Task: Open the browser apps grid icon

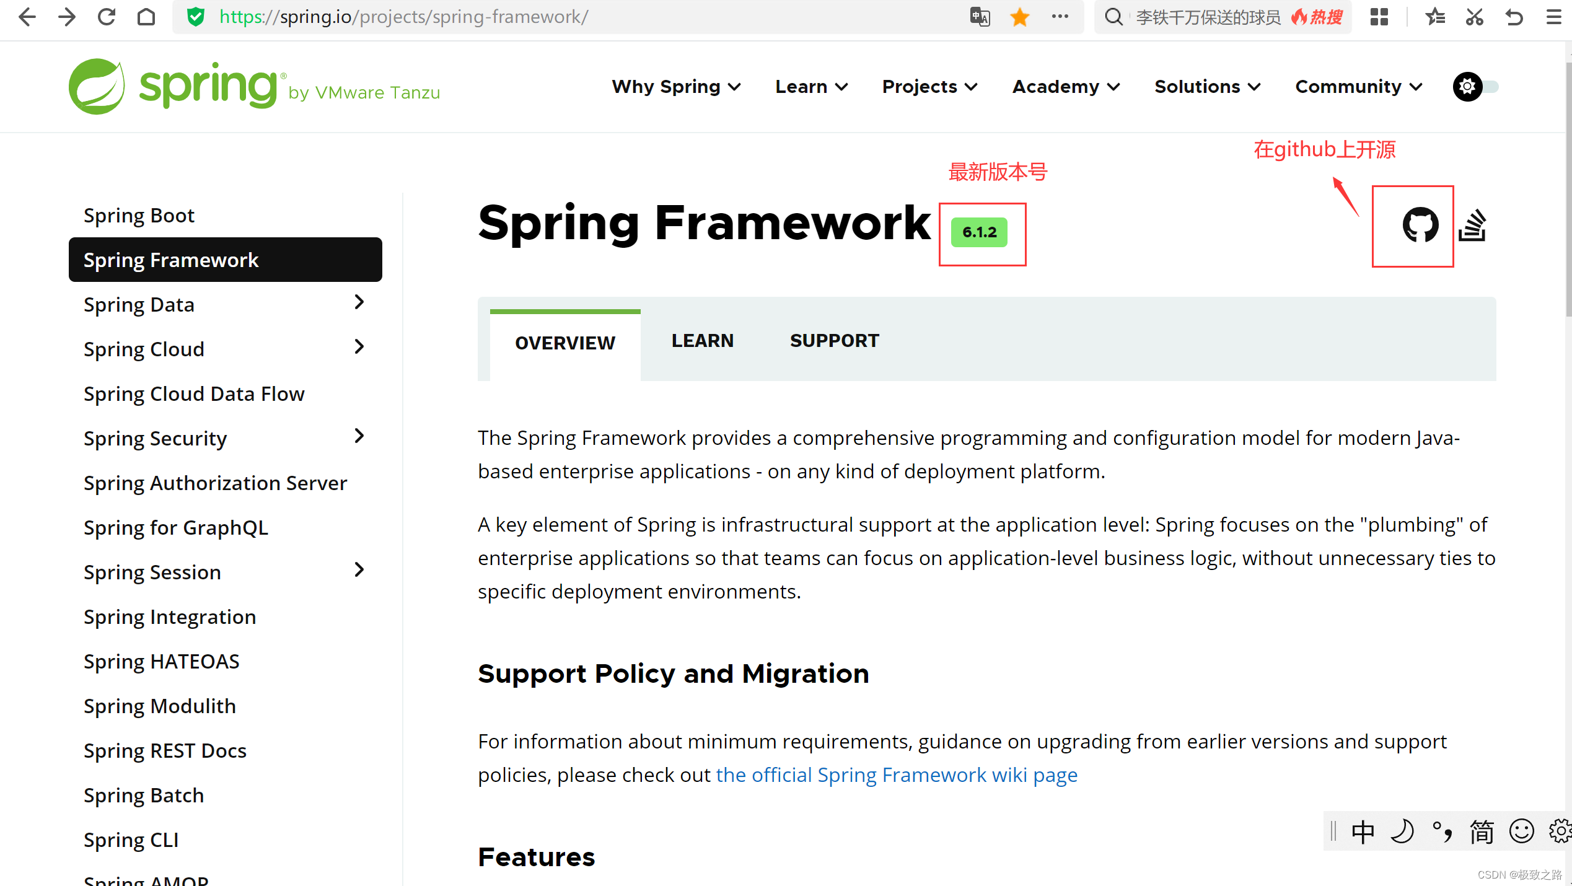Action: pyautogui.click(x=1379, y=17)
